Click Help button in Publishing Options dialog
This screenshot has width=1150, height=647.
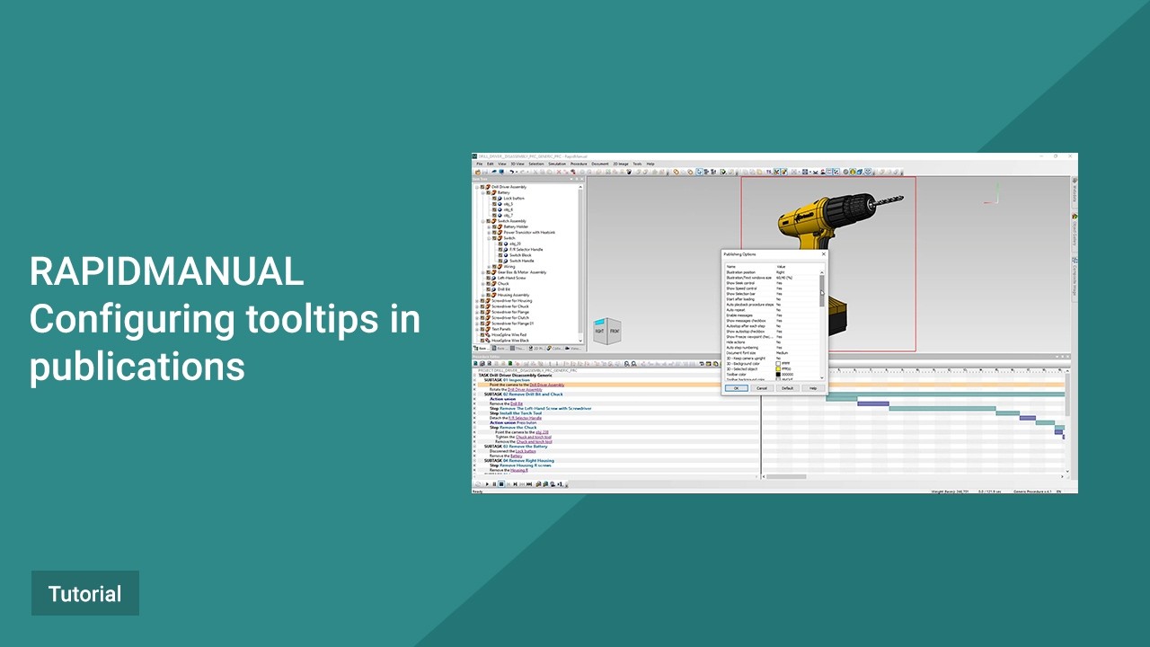pyautogui.click(x=813, y=388)
